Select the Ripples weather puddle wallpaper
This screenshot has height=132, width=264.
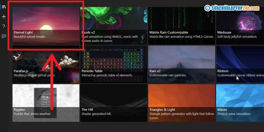point(46,103)
